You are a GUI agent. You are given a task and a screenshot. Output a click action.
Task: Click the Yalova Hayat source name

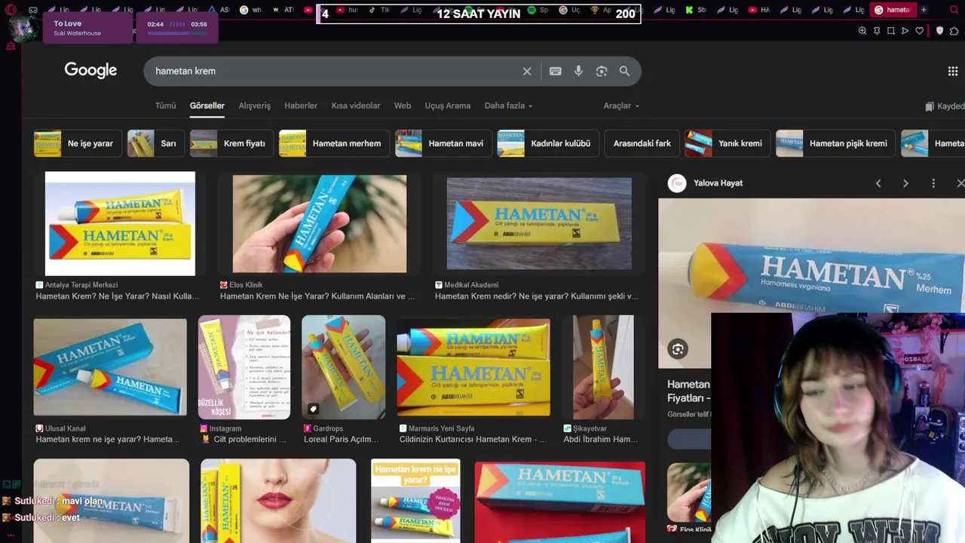(718, 183)
